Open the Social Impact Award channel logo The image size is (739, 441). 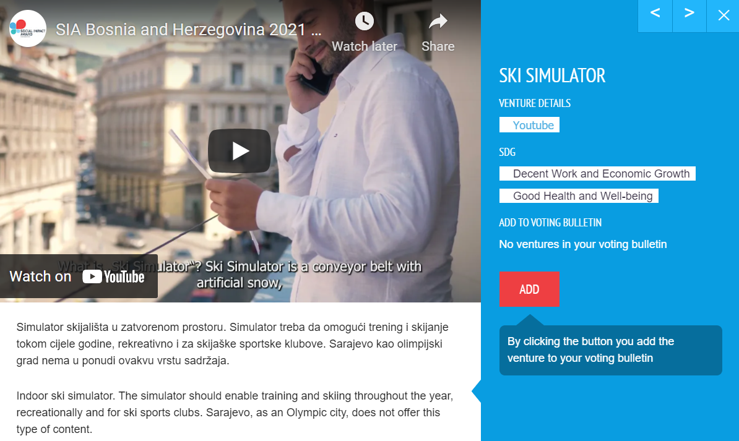pos(28,28)
